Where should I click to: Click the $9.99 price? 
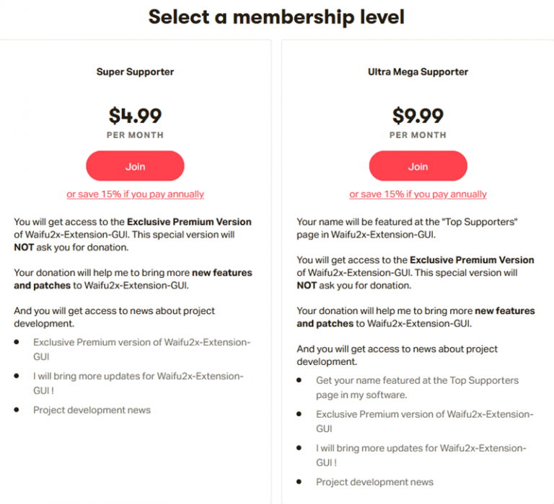(418, 115)
